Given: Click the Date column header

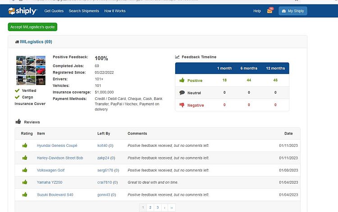Looking at the screenshot, I should (288, 133).
